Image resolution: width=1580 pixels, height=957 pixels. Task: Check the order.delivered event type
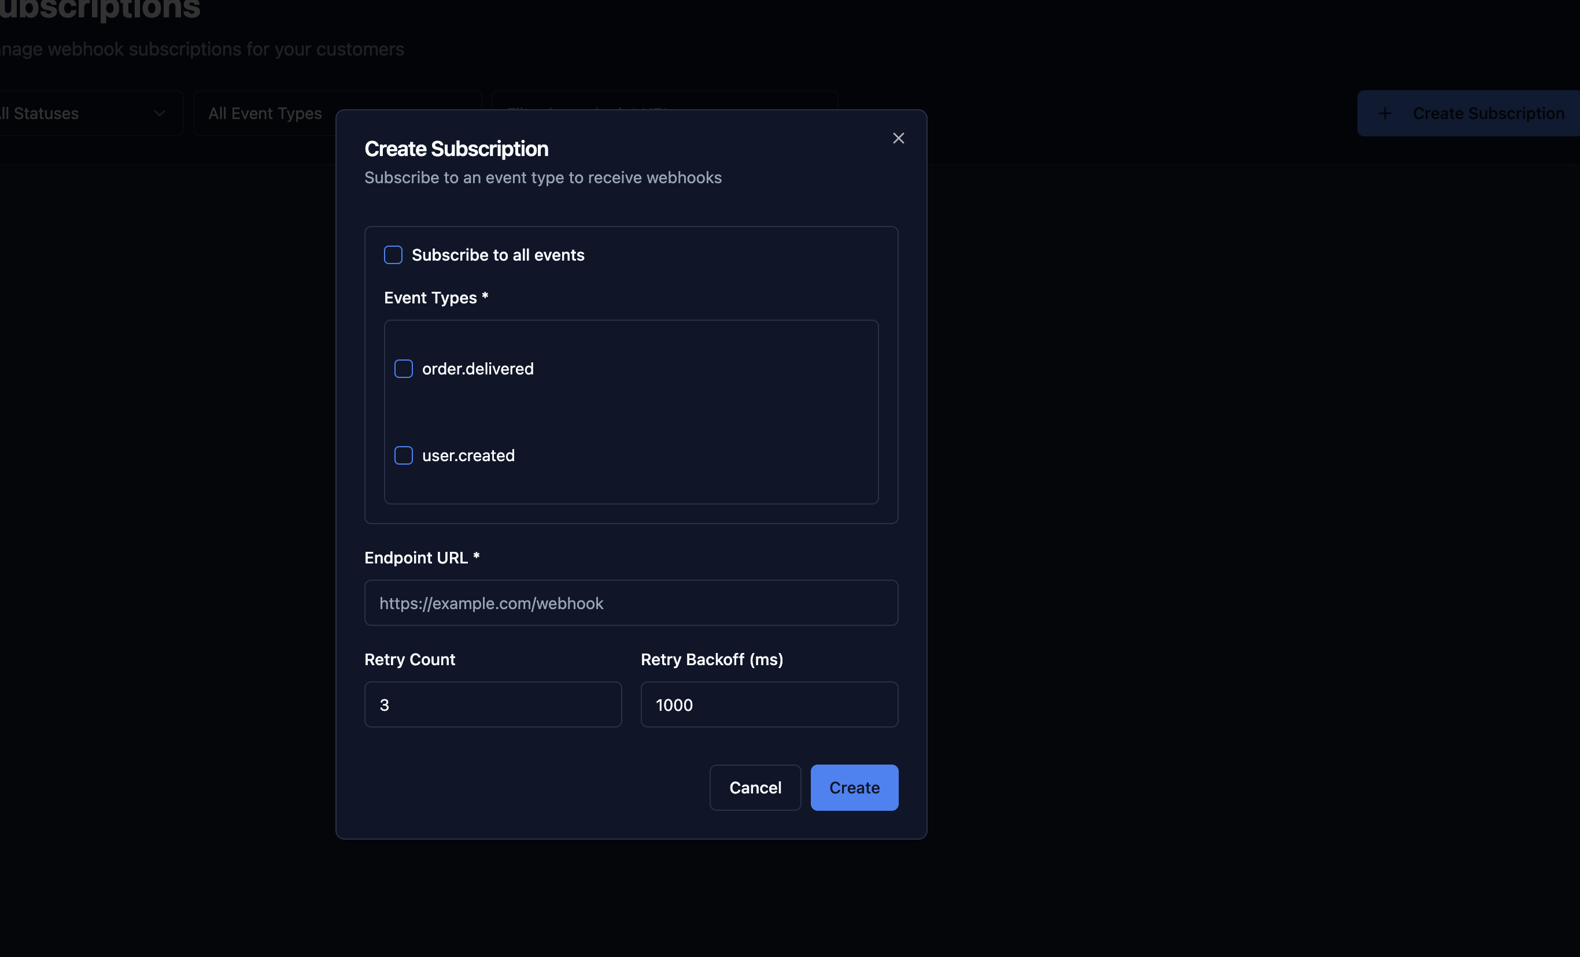point(403,368)
